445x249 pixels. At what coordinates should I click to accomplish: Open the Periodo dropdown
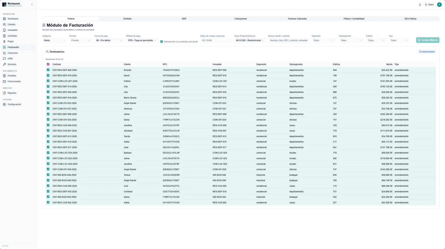click(x=80, y=40)
